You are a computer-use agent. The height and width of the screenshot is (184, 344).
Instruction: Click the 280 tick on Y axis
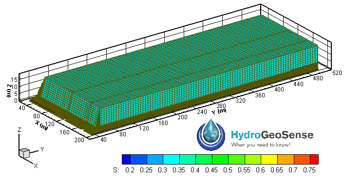pyautogui.click(x=221, y=106)
